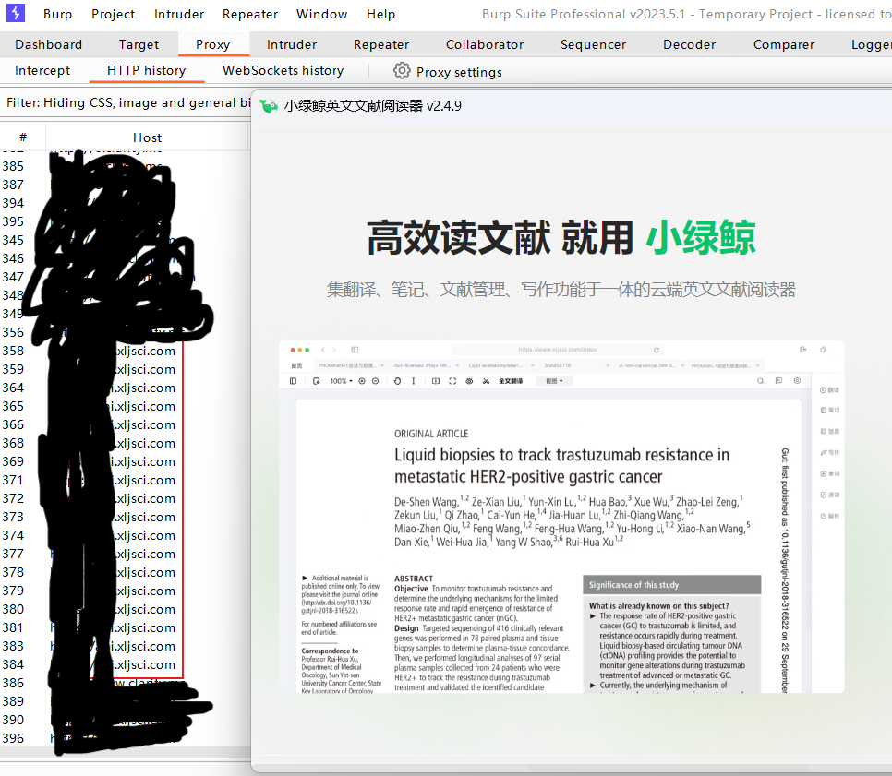The width and height of the screenshot is (892, 776).
Task: Switch to WebSockets history sub-tab
Action: [x=283, y=70]
